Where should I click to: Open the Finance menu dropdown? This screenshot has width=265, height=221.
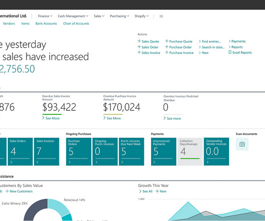(x=45, y=16)
